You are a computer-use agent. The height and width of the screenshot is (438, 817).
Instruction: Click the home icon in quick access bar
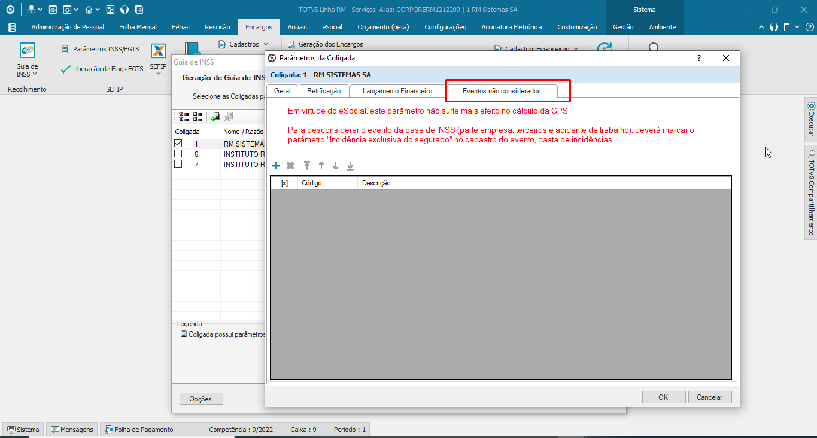[x=89, y=10]
